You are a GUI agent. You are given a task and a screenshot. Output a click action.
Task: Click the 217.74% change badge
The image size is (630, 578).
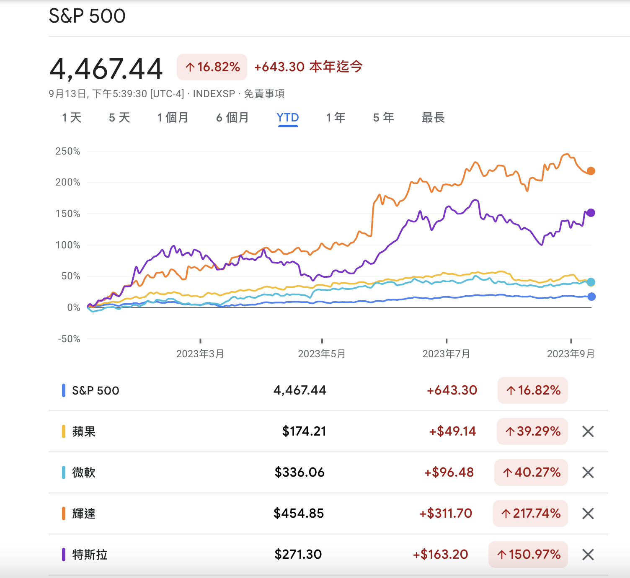[x=530, y=513]
